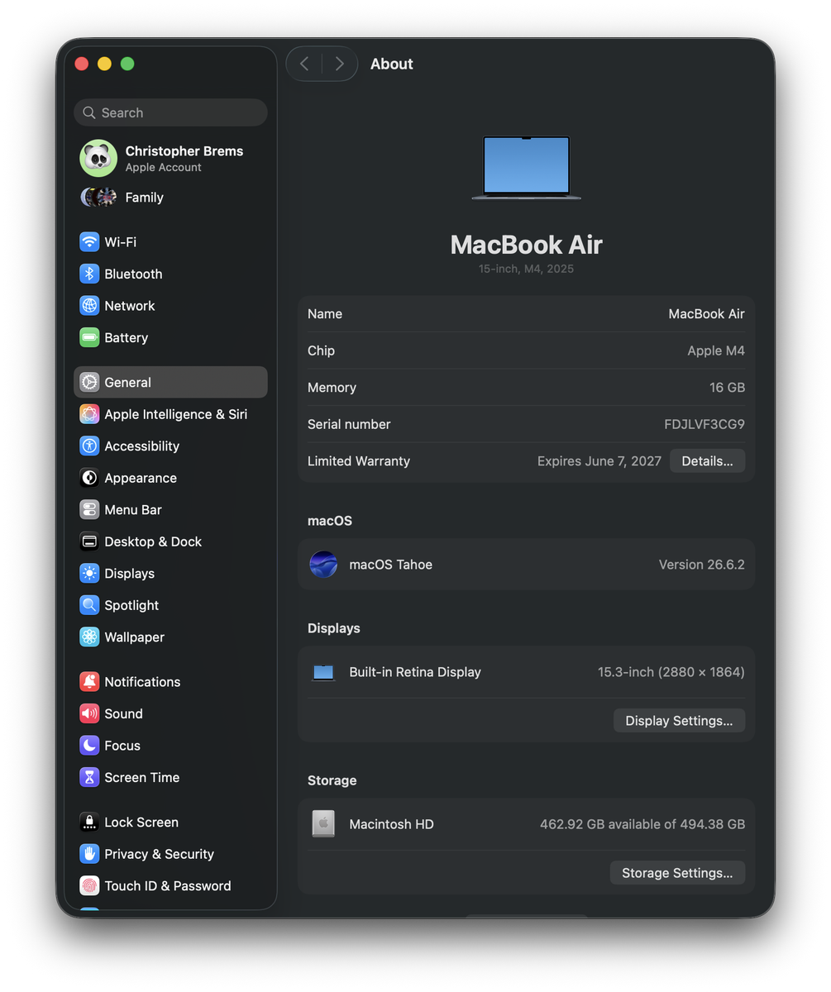
Task: Open the Spotlight magnifier icon
Action: [x=89, y=605]
